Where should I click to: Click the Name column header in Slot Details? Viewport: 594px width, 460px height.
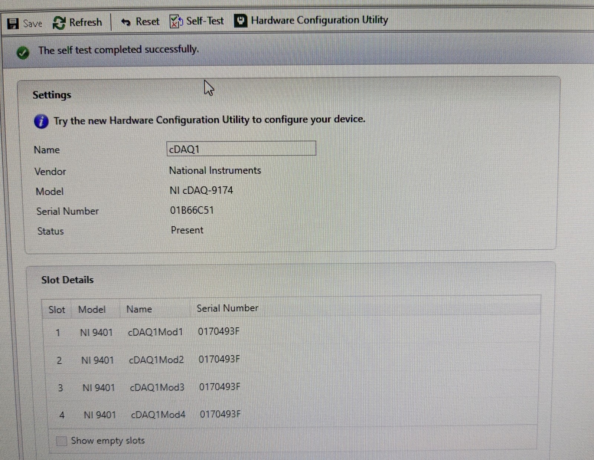coord(139,309)
